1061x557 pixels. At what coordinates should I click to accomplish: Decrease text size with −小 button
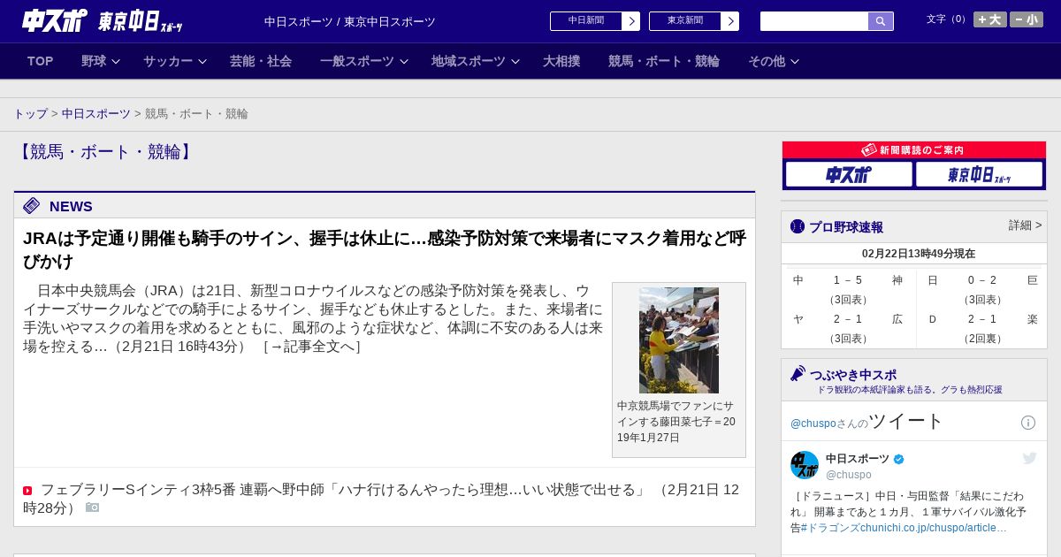pos(1027,19)
